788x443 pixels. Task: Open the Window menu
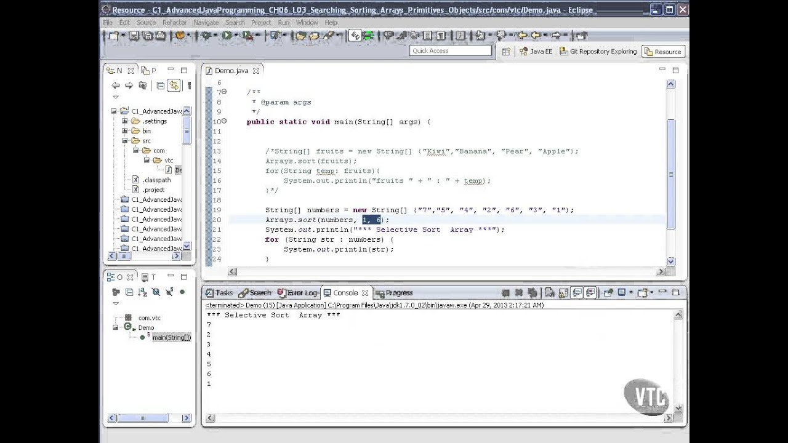[x=307, y=22]
